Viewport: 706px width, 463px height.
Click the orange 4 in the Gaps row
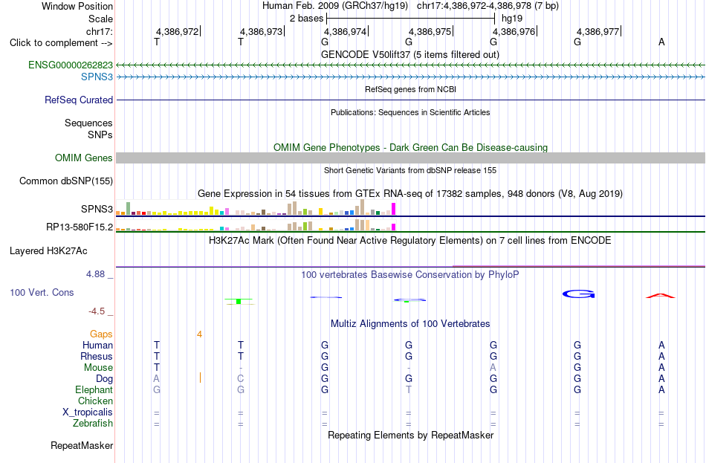199,334
